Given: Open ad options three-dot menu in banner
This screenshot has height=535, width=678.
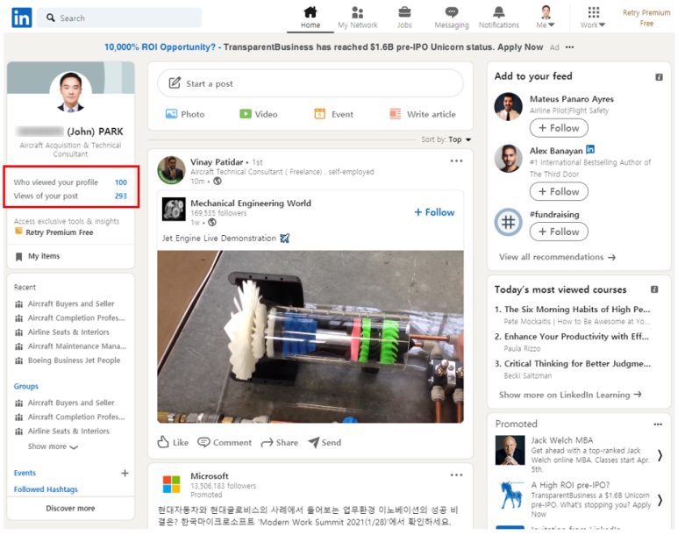Looking at the screenshot, I should (x=570, y=47).
